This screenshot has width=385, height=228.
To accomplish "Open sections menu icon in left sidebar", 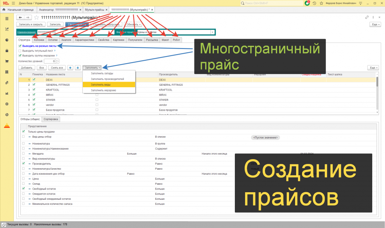I will (x=7, y=19).
